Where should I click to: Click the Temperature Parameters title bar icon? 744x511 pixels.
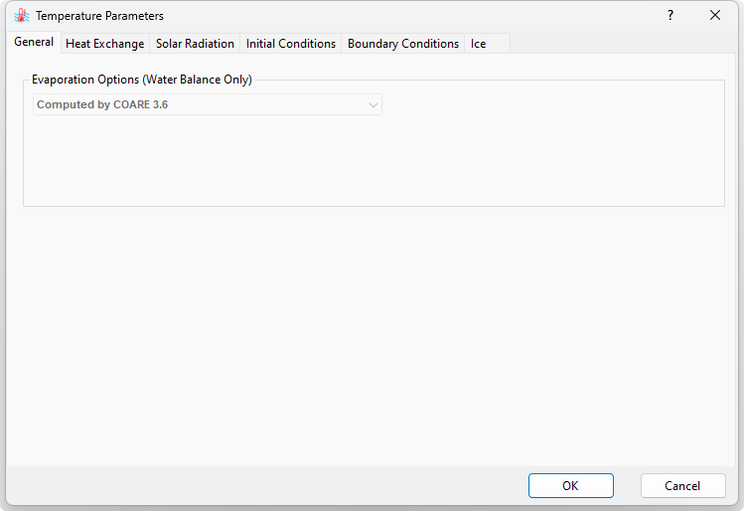click(22, 16)
